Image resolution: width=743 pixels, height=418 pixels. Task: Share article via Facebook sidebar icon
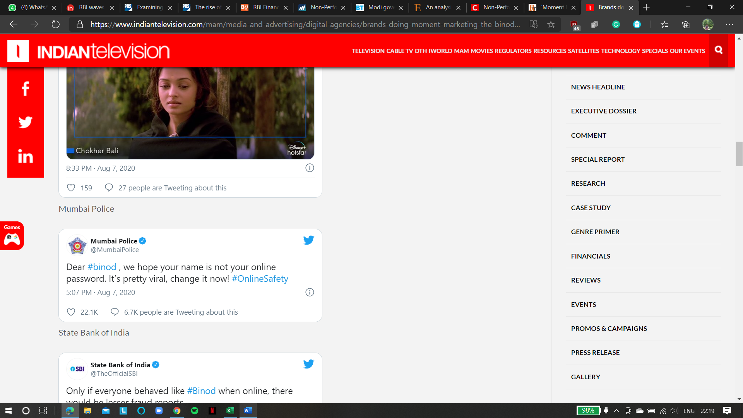click(x=26, y=89)
